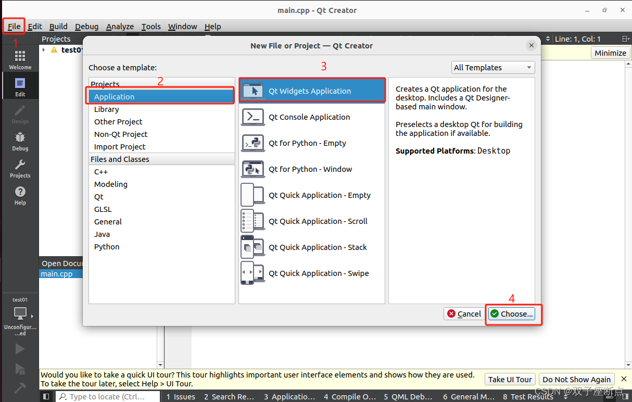Screen dimensions: 632x402
Task: Click the Cancel button
Action: 464,313
